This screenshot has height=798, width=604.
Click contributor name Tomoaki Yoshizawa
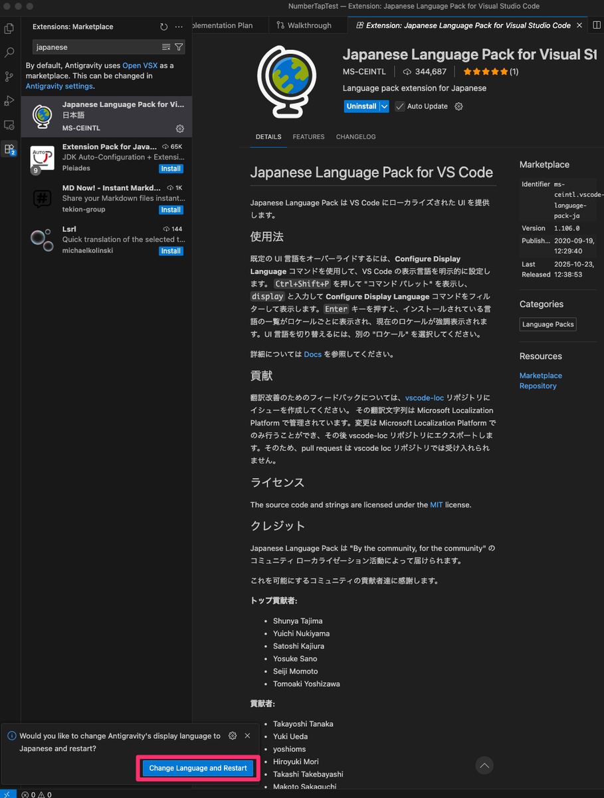pyautogui.click(x=307, y=684)
